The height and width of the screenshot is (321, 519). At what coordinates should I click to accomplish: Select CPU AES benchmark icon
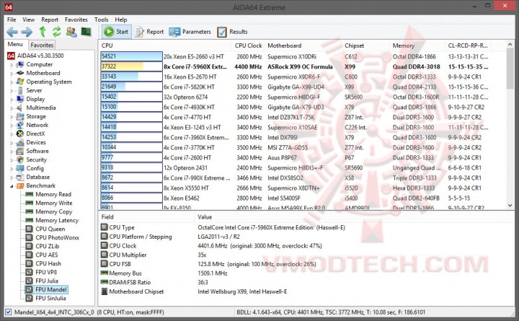[x=30, y=255]
